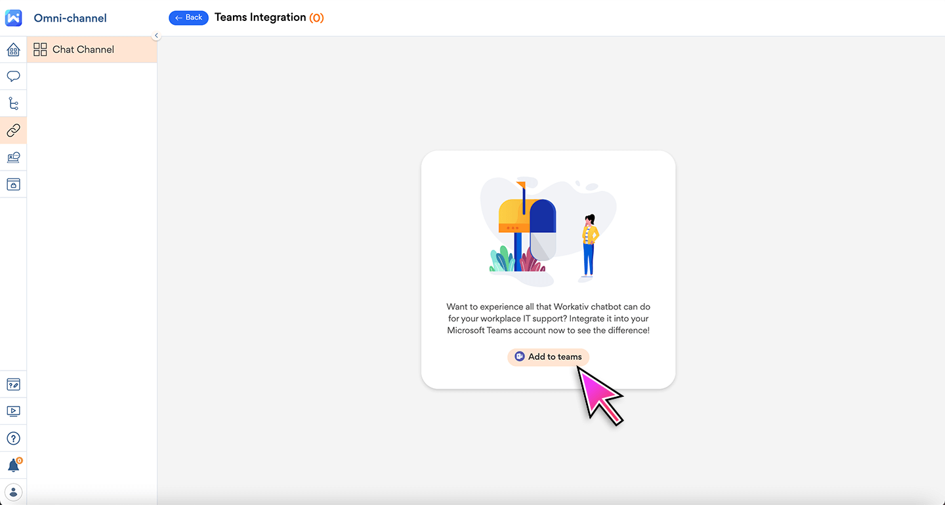This screenshot has width=945, height=505.
Task: Open the video tutorials play icon
Action: coord(13,411)
